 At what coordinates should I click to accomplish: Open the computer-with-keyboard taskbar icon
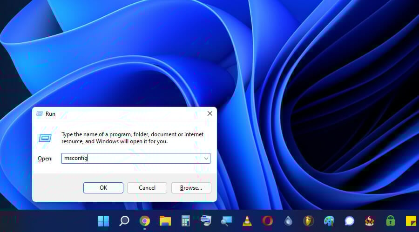pos(206,221)
